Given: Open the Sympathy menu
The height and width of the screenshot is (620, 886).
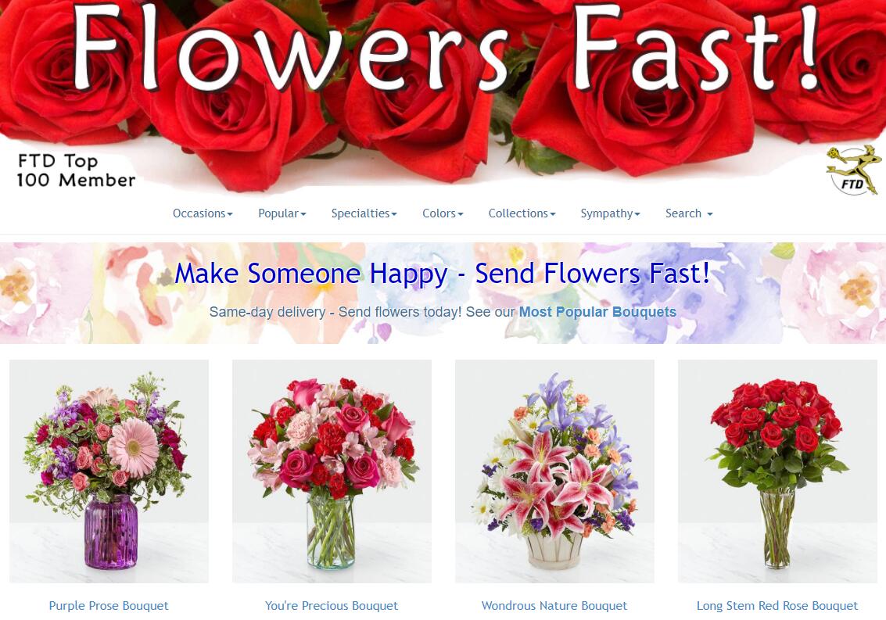Looking at the screenshot, I should tap(610, 213).
